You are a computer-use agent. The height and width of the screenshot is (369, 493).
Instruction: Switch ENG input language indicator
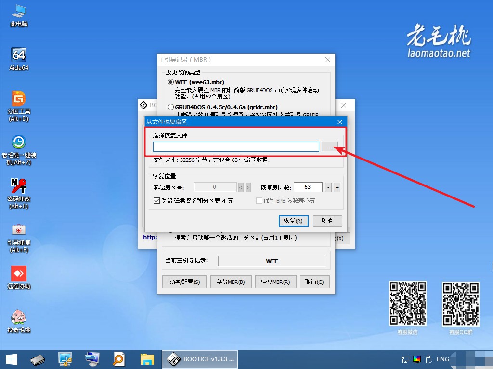click(x=443, y=359)
